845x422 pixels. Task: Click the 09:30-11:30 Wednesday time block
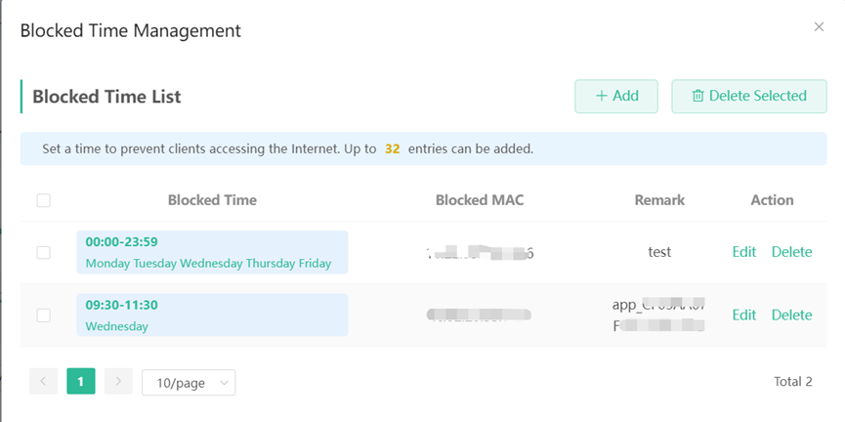pyautogui.click(x=212, y=316)
